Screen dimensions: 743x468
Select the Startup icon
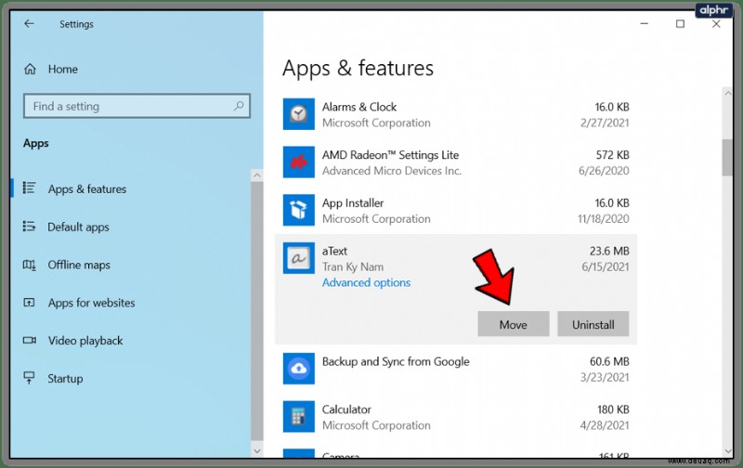[x=30, y=378]
